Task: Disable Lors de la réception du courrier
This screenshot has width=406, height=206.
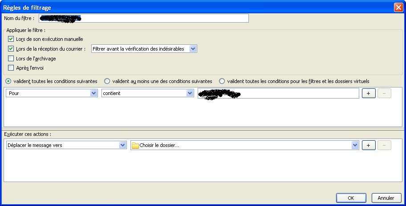Action: point(11,49)
